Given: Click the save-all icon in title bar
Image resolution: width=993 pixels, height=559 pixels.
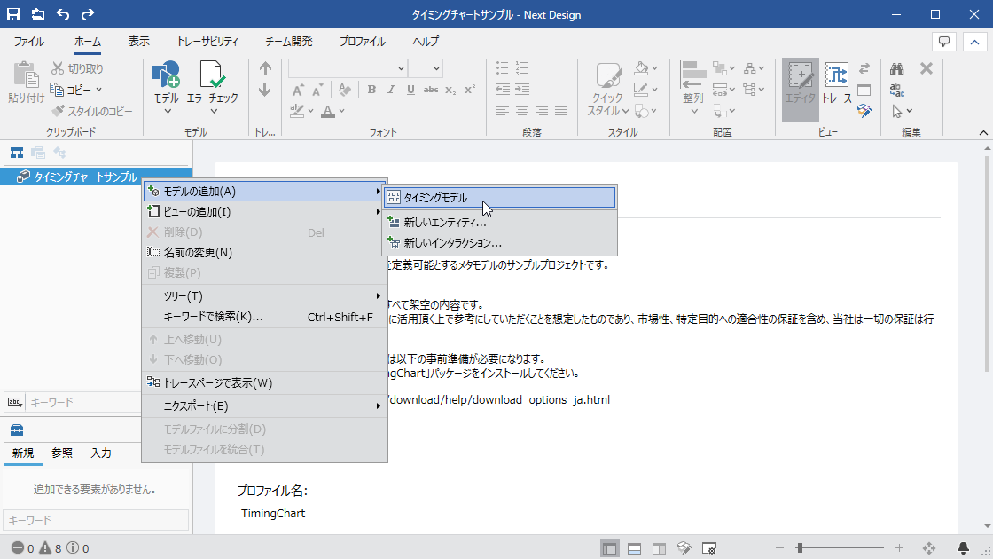Looking at the screenshot, I should coord(38,14).
